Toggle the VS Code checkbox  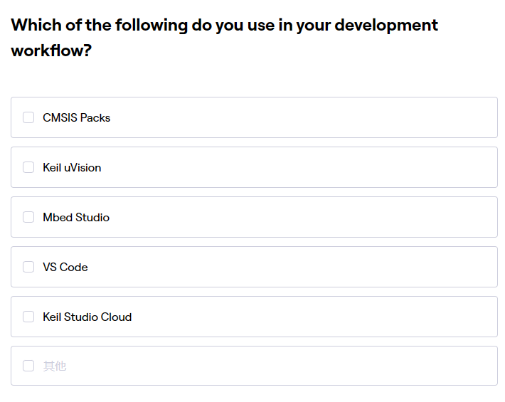(28, 267)
